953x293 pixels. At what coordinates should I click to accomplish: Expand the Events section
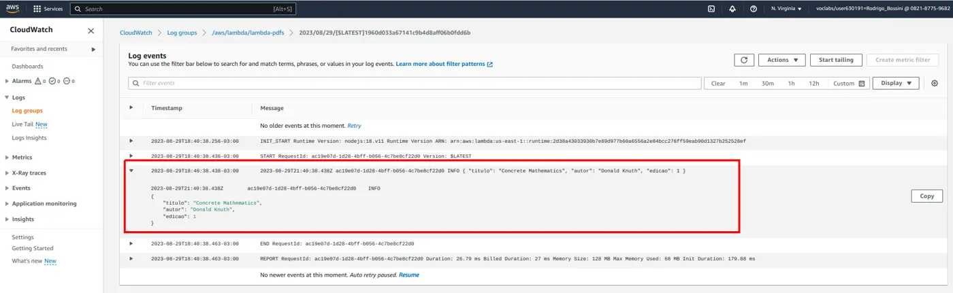7,188
